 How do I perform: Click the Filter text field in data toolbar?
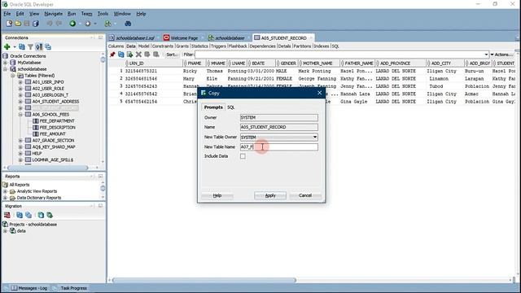[x=339, y=55]
